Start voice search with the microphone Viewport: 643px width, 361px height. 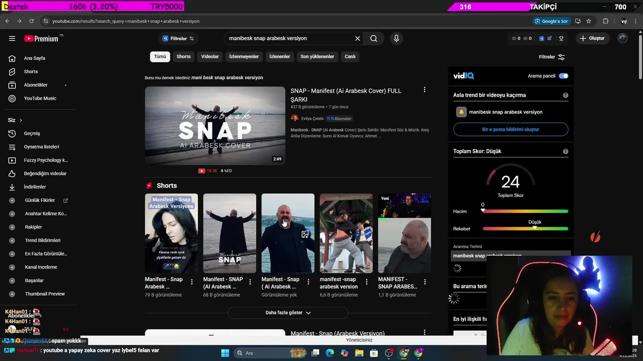[396, 39]
